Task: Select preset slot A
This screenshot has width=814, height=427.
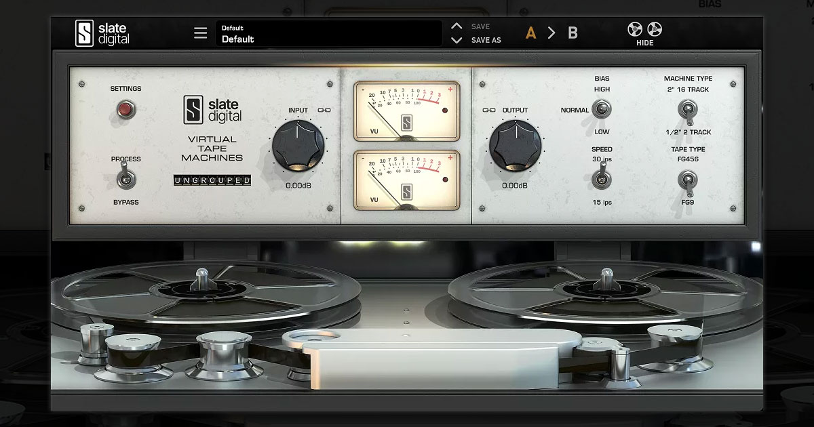Action: click(530, 32)
